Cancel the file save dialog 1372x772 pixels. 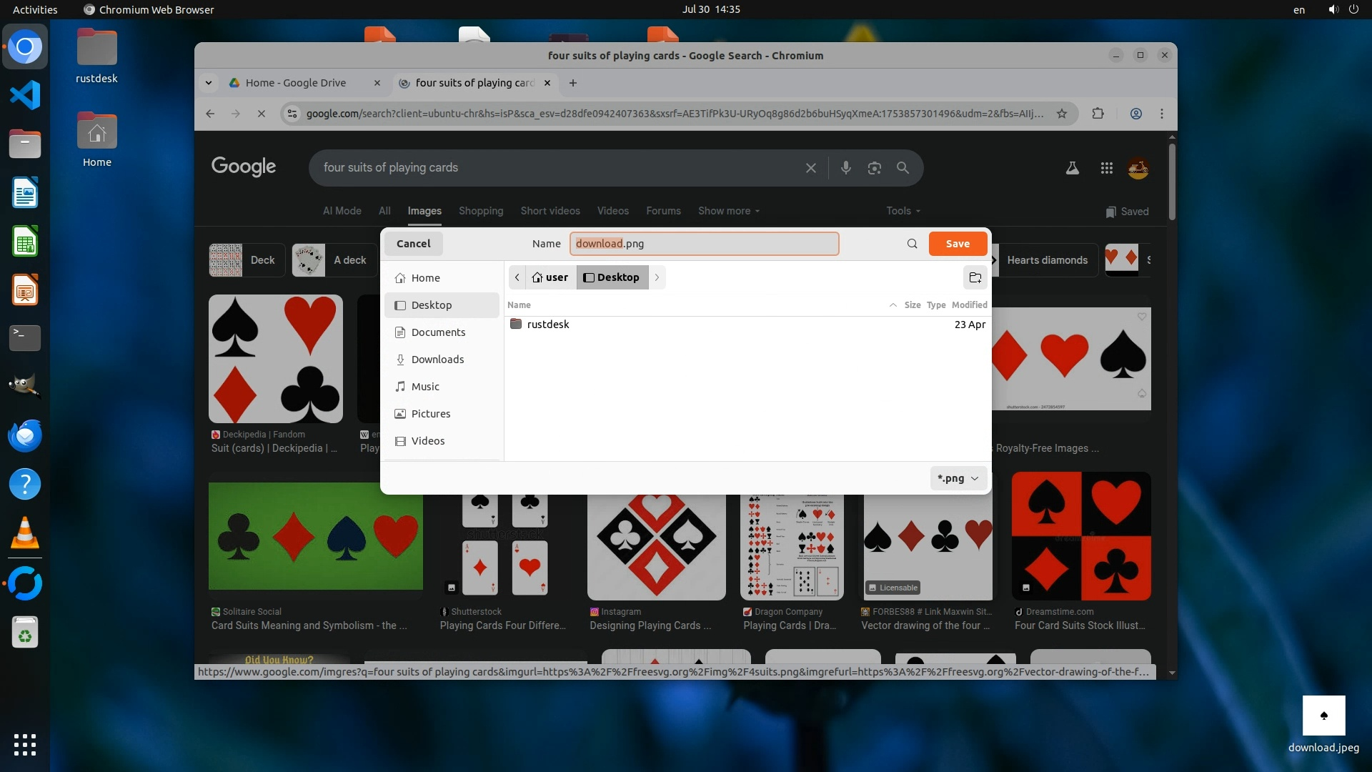(x=413, y=244)
